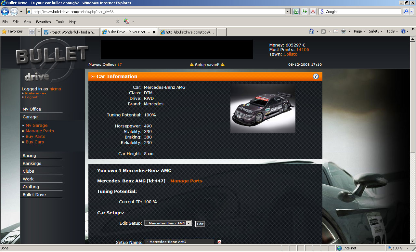The width and height of the screenshot is (416, 252).
Task: Open the Favorites menu
Action: pyautogui.click(x=43, y=22)
